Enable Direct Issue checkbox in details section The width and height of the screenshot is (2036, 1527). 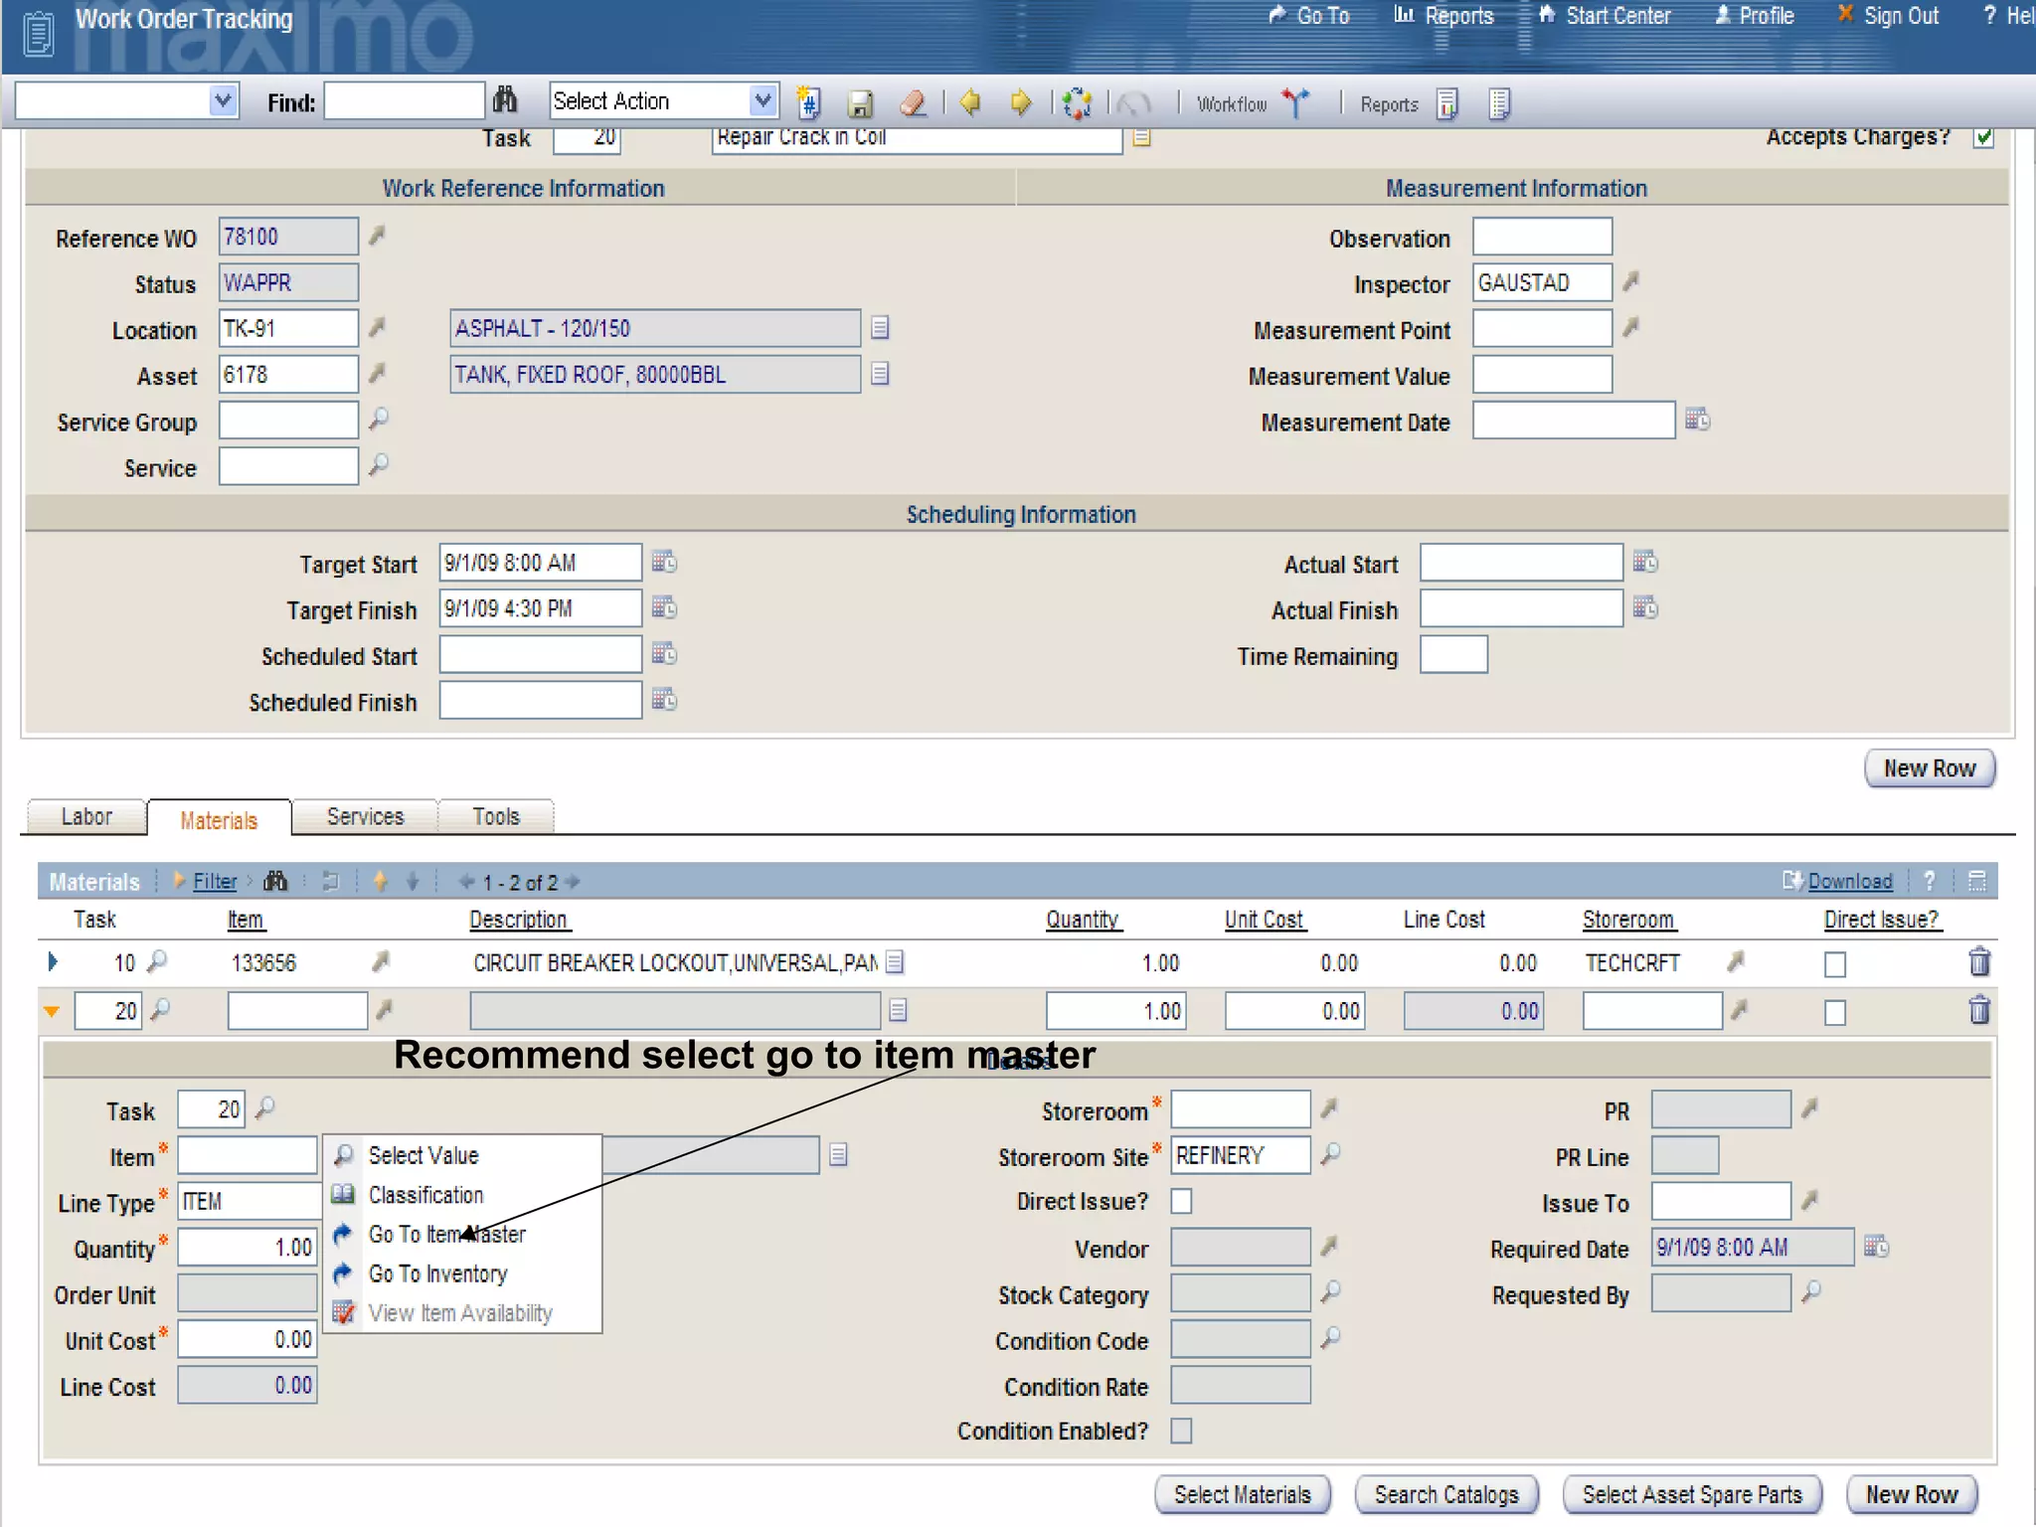pyautogui.click(x=1181, y=1202)
